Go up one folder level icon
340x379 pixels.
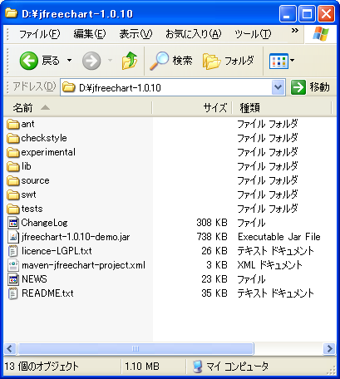pyautogui.click(x=130, y=61)
